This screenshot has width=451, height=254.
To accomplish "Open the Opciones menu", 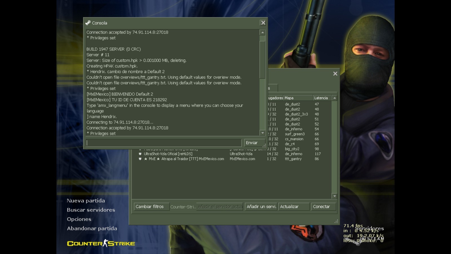I will point(79,219).
